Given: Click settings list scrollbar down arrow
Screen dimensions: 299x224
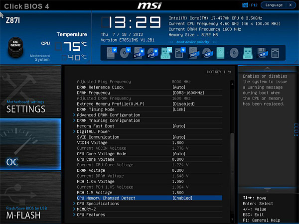Looking at the screenshot, I should click(232, 219).
